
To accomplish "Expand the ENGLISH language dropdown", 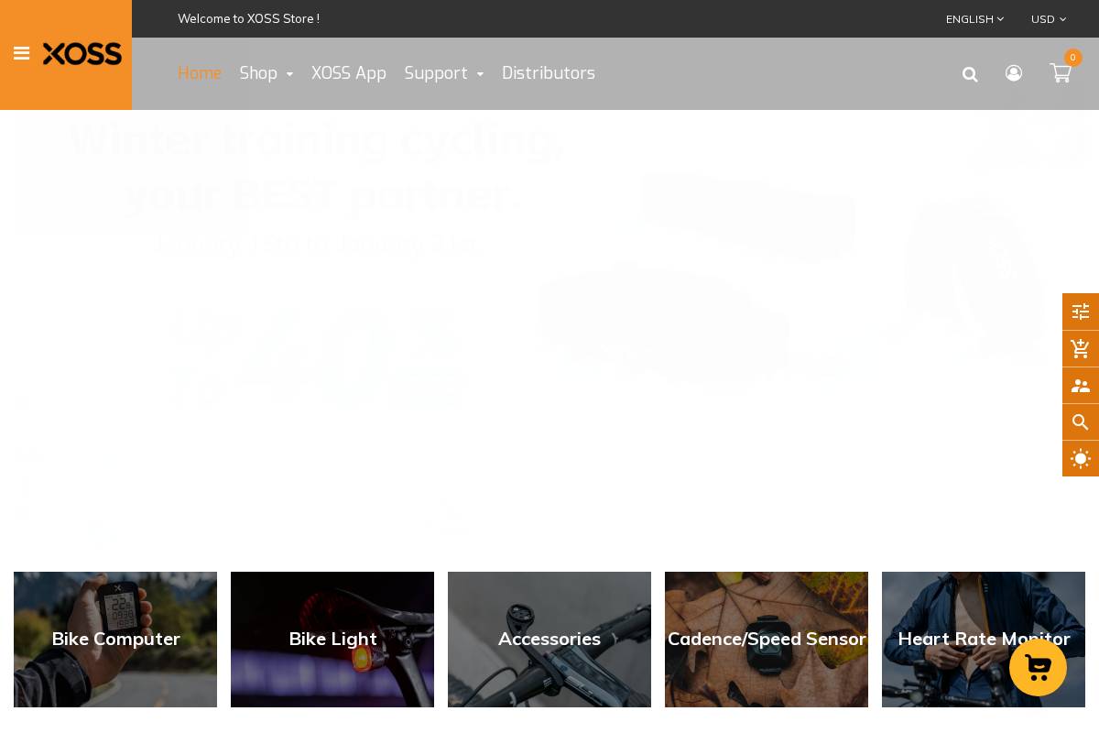I will tap(974, 19).
